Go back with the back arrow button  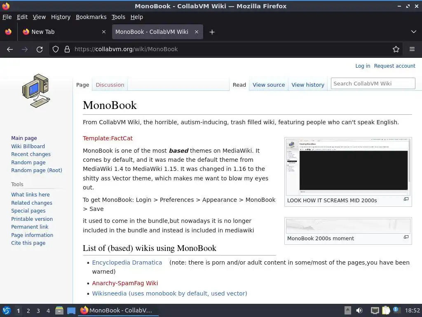pyautogui.click(x=10, y=50)
